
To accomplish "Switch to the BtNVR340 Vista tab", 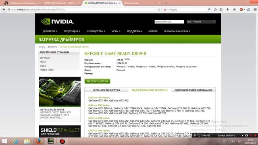I will [x=62, y=3].
